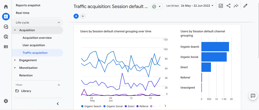Open Acquisition overview
Screen dimensions: 259x110
37,38
